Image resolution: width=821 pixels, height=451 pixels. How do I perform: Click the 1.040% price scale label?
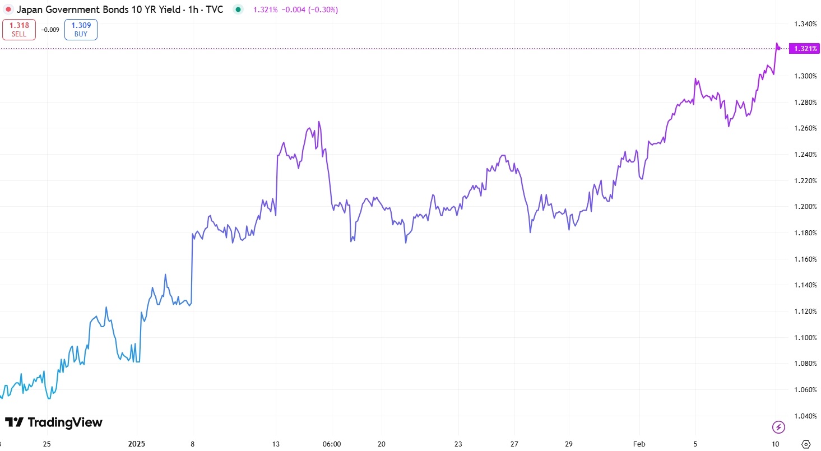pyautogui.click(x=805, y=416)
